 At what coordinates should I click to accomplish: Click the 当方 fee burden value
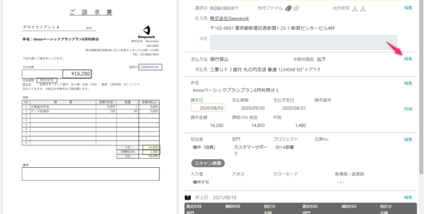[x=321, y=59]
